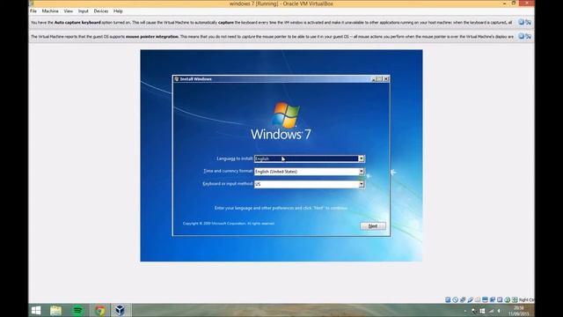Screen dimensions: 563x317
Task: Click the 'Time and currency format' label
Action: pos(229,171)
